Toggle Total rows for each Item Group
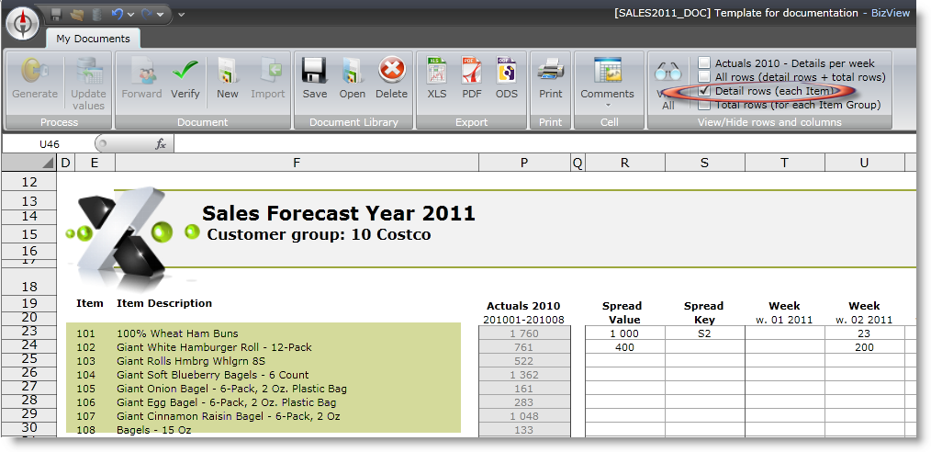Viewport: 931px width, 452px height. tap(704, 105)
